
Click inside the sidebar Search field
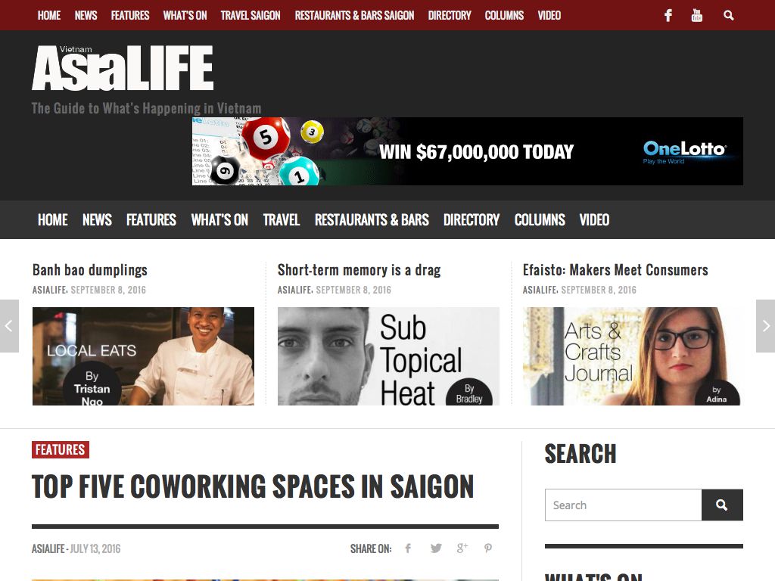623,505
